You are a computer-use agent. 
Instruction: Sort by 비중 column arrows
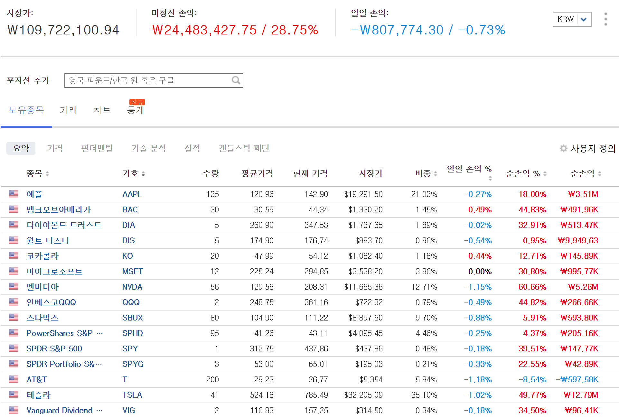436,174
